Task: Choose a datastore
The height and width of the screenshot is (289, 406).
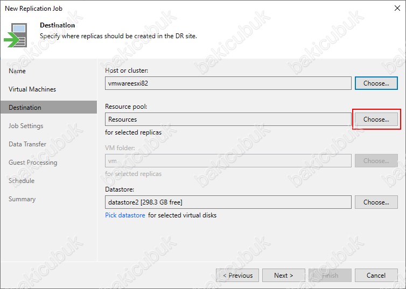Action: 376,202
